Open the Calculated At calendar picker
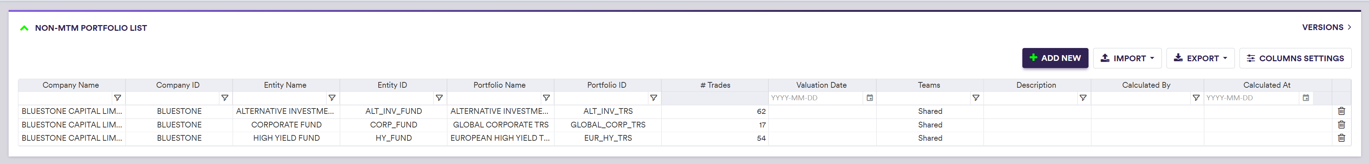This screenshot has height=164, width=1369. click(x=1305, y=98)
